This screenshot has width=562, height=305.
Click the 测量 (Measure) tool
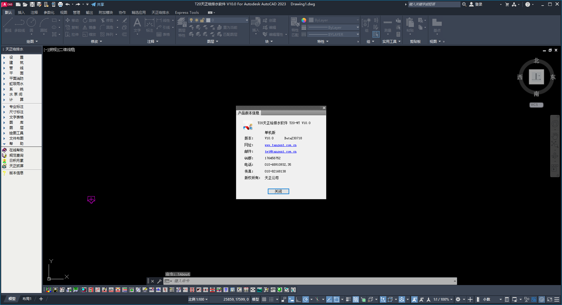(388, 25)
